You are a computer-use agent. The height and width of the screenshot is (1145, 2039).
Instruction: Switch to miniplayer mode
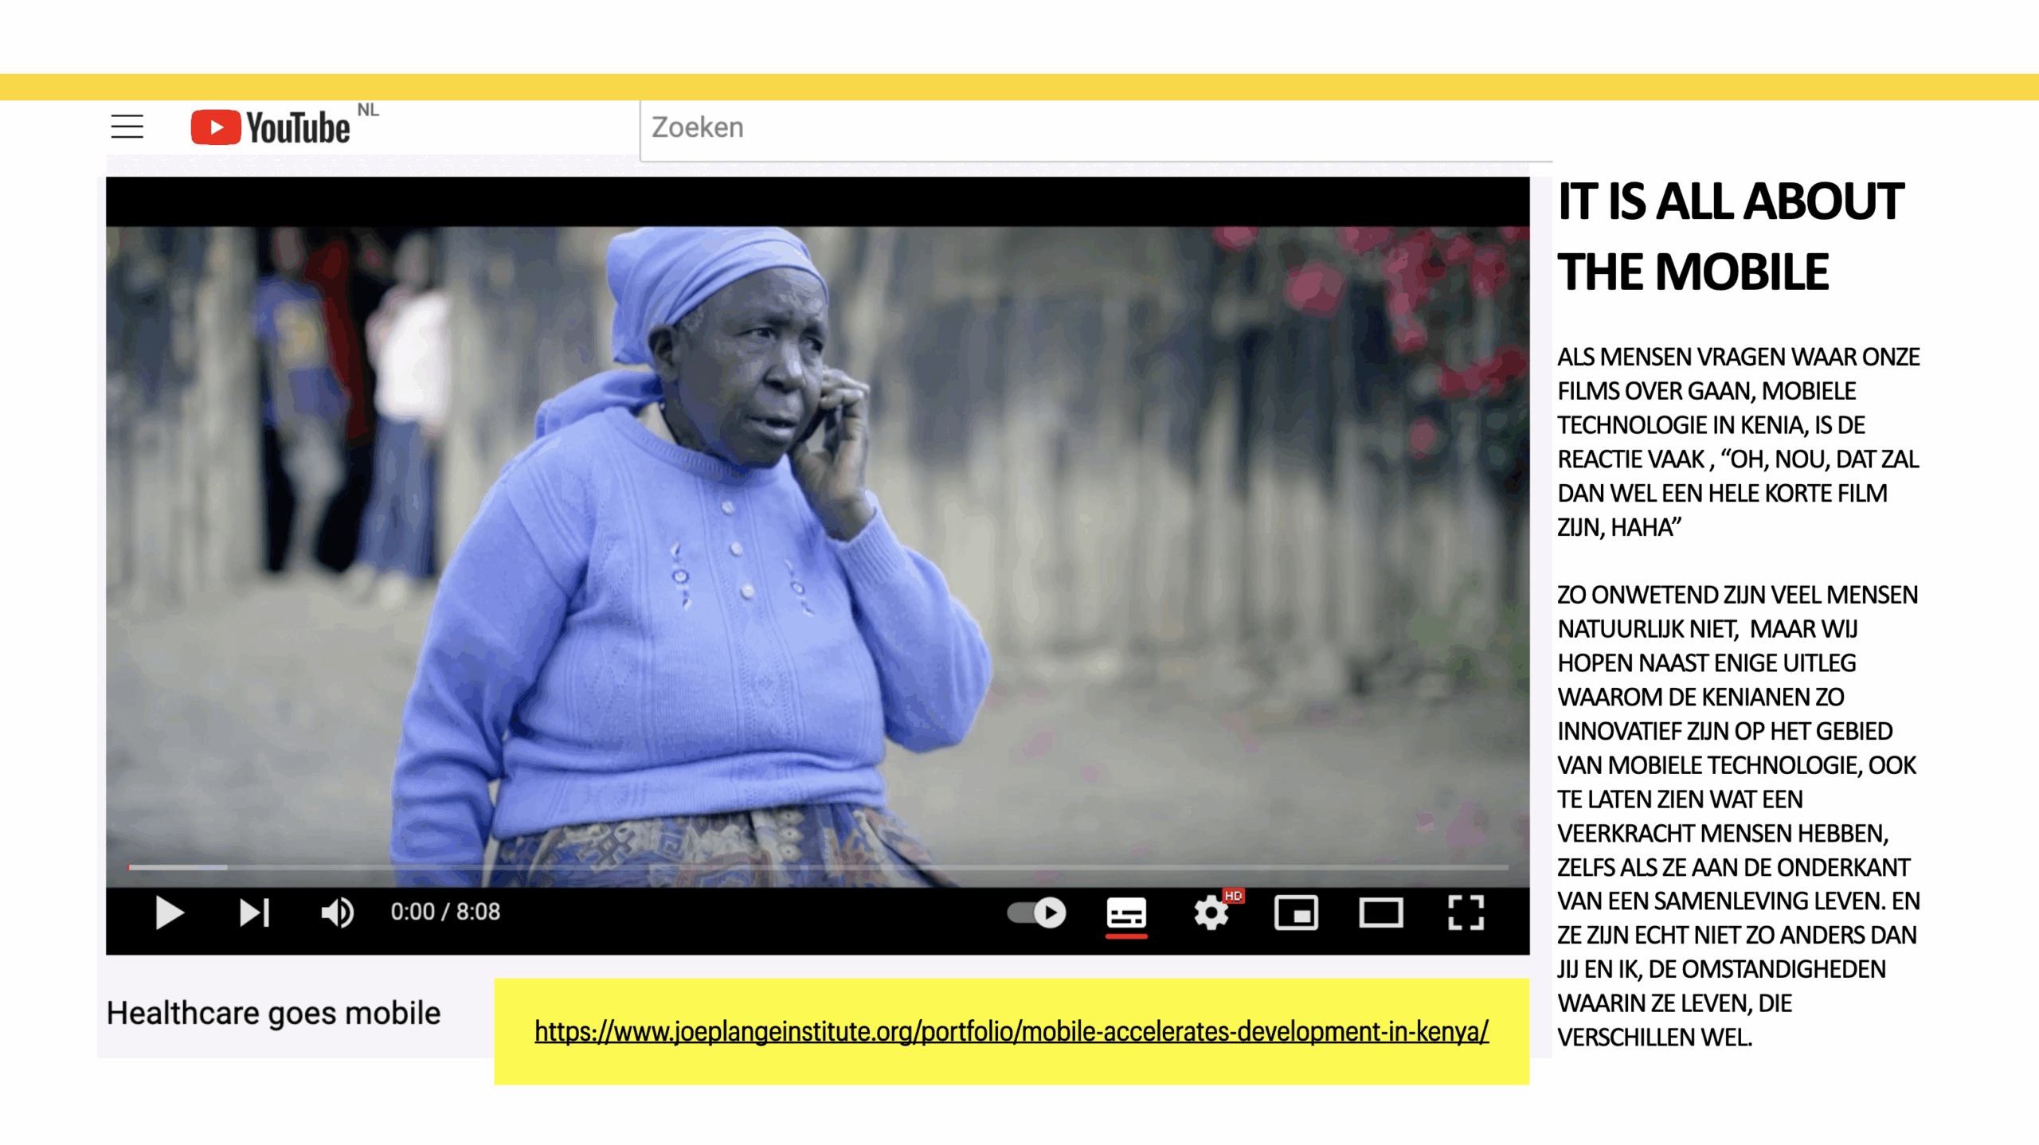click(x=1296, y=912)
